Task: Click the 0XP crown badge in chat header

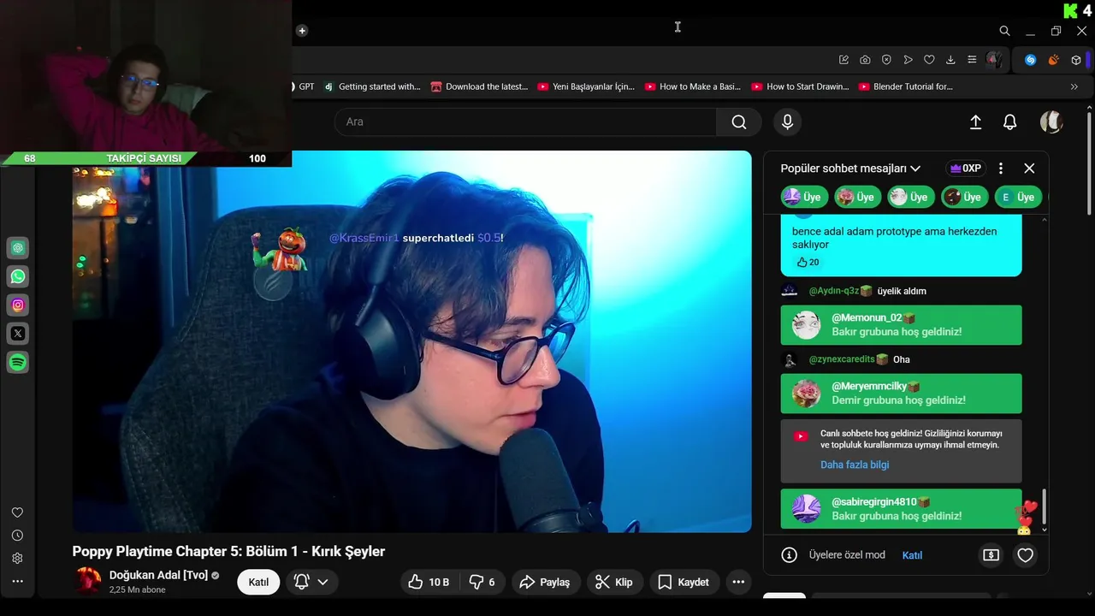Action: pyautogui.click(x=966, y=169)
